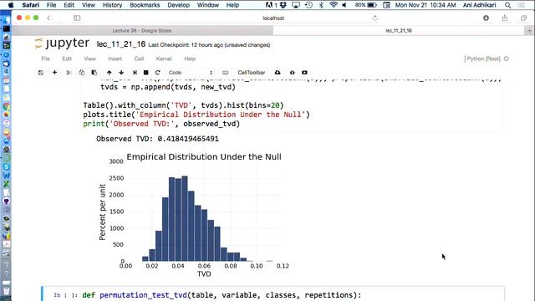Viewport: 535px width, 301px height.
Task: Cut selected cell with scissors icon
Action: 69,73
